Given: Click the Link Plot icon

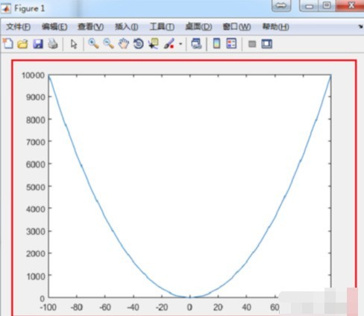Looking at the screenshot, I should pyautogui.click(x=196, y=44).
